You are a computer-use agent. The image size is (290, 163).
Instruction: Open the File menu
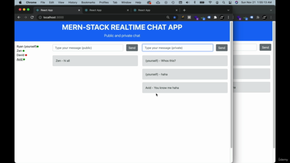pyautogui.click(x=43, y=2)
